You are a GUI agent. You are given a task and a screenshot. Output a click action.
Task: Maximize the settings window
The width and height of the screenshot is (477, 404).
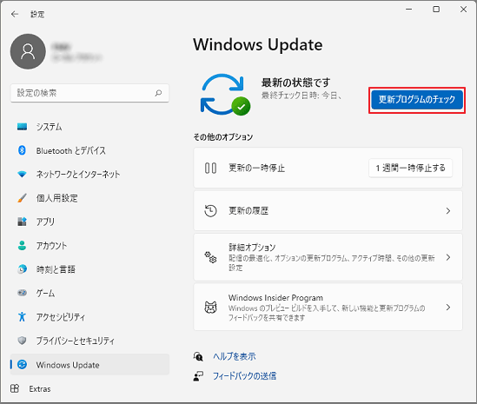pos(436,10)
